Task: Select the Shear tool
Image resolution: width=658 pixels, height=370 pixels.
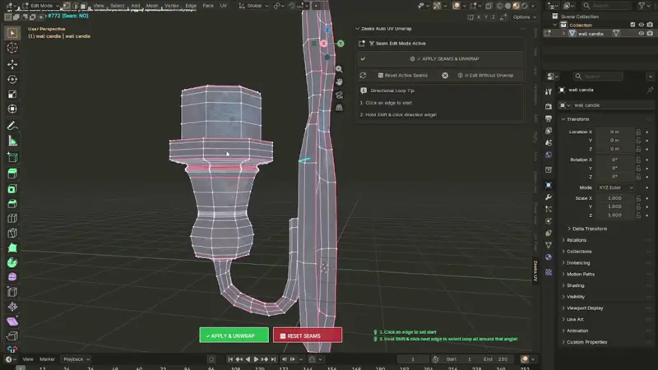Action: click(12, 321)
